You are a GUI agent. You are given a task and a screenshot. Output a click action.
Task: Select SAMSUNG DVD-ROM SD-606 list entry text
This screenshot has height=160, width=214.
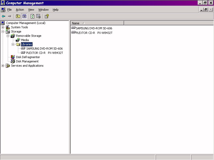(94, 28)
